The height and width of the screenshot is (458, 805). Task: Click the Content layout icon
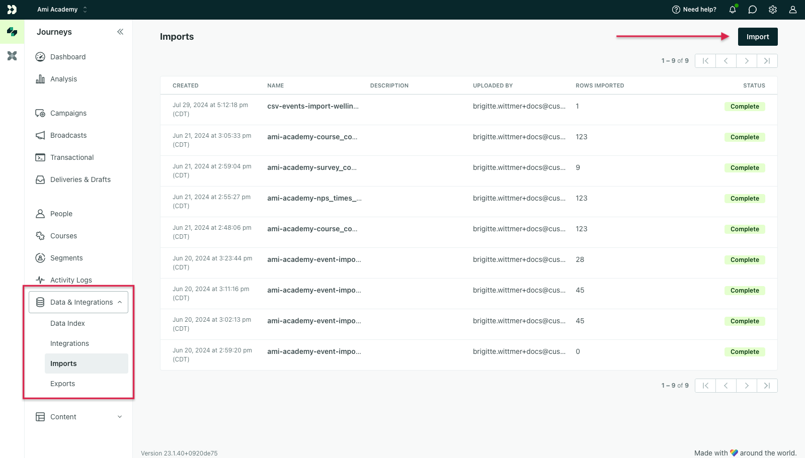click(x=40, y=417)
